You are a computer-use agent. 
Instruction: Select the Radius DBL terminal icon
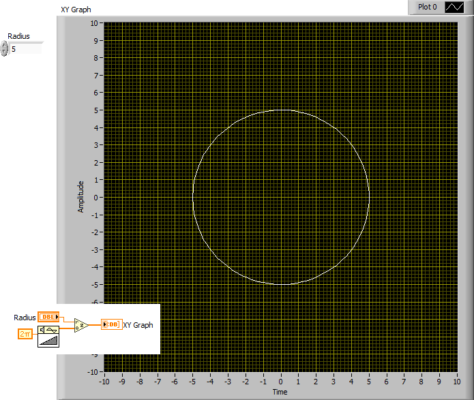(x=48, y=317)
